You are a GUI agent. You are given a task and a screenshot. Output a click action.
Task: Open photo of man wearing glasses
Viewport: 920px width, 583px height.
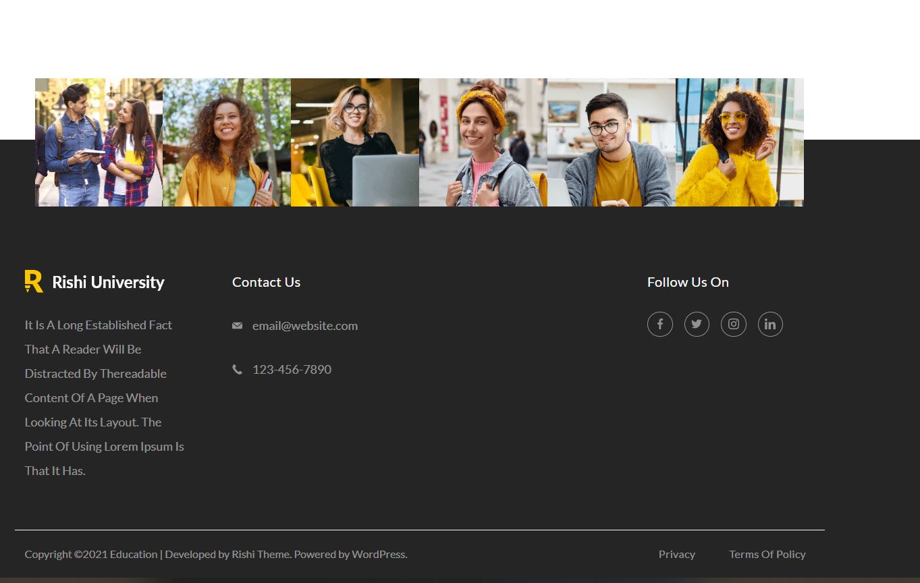(612, 142)
